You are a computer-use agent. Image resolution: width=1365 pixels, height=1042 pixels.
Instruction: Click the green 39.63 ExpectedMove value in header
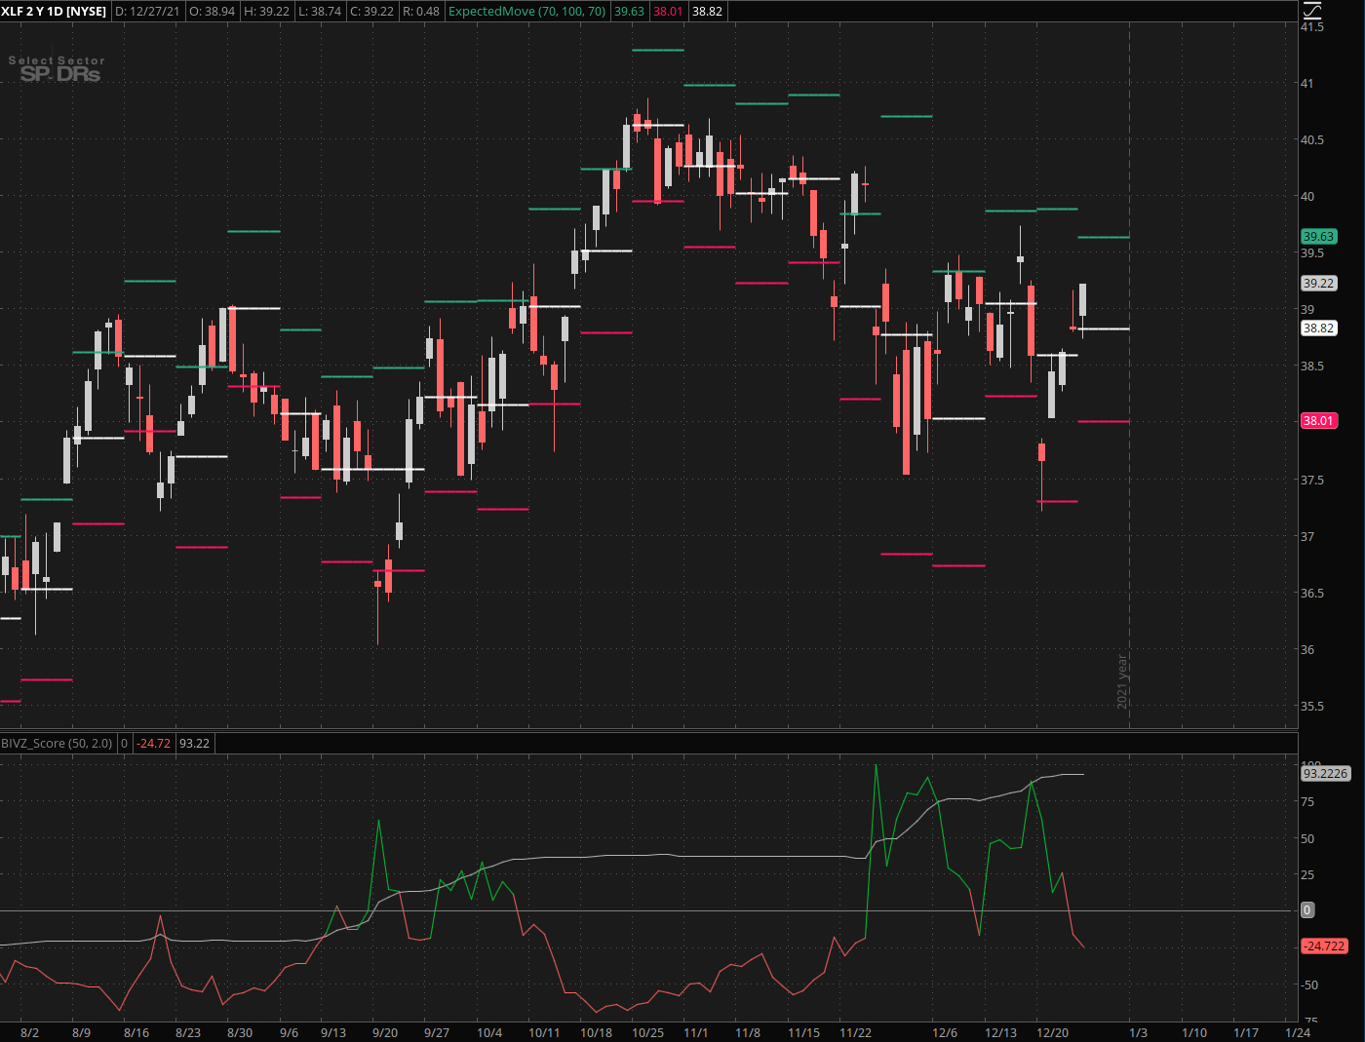[x=629, y=12]
